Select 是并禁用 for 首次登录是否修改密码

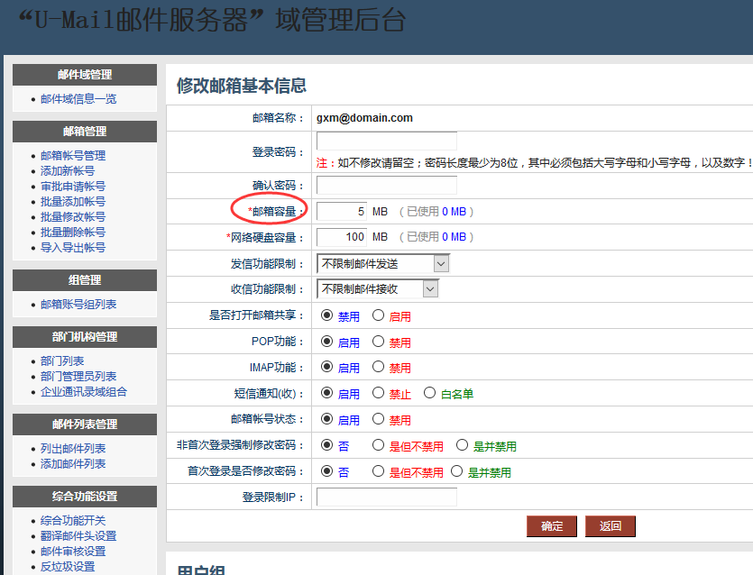click(x=458, y=471)
